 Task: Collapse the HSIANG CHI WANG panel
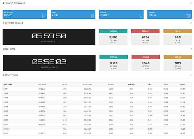(x=191, y=3)
